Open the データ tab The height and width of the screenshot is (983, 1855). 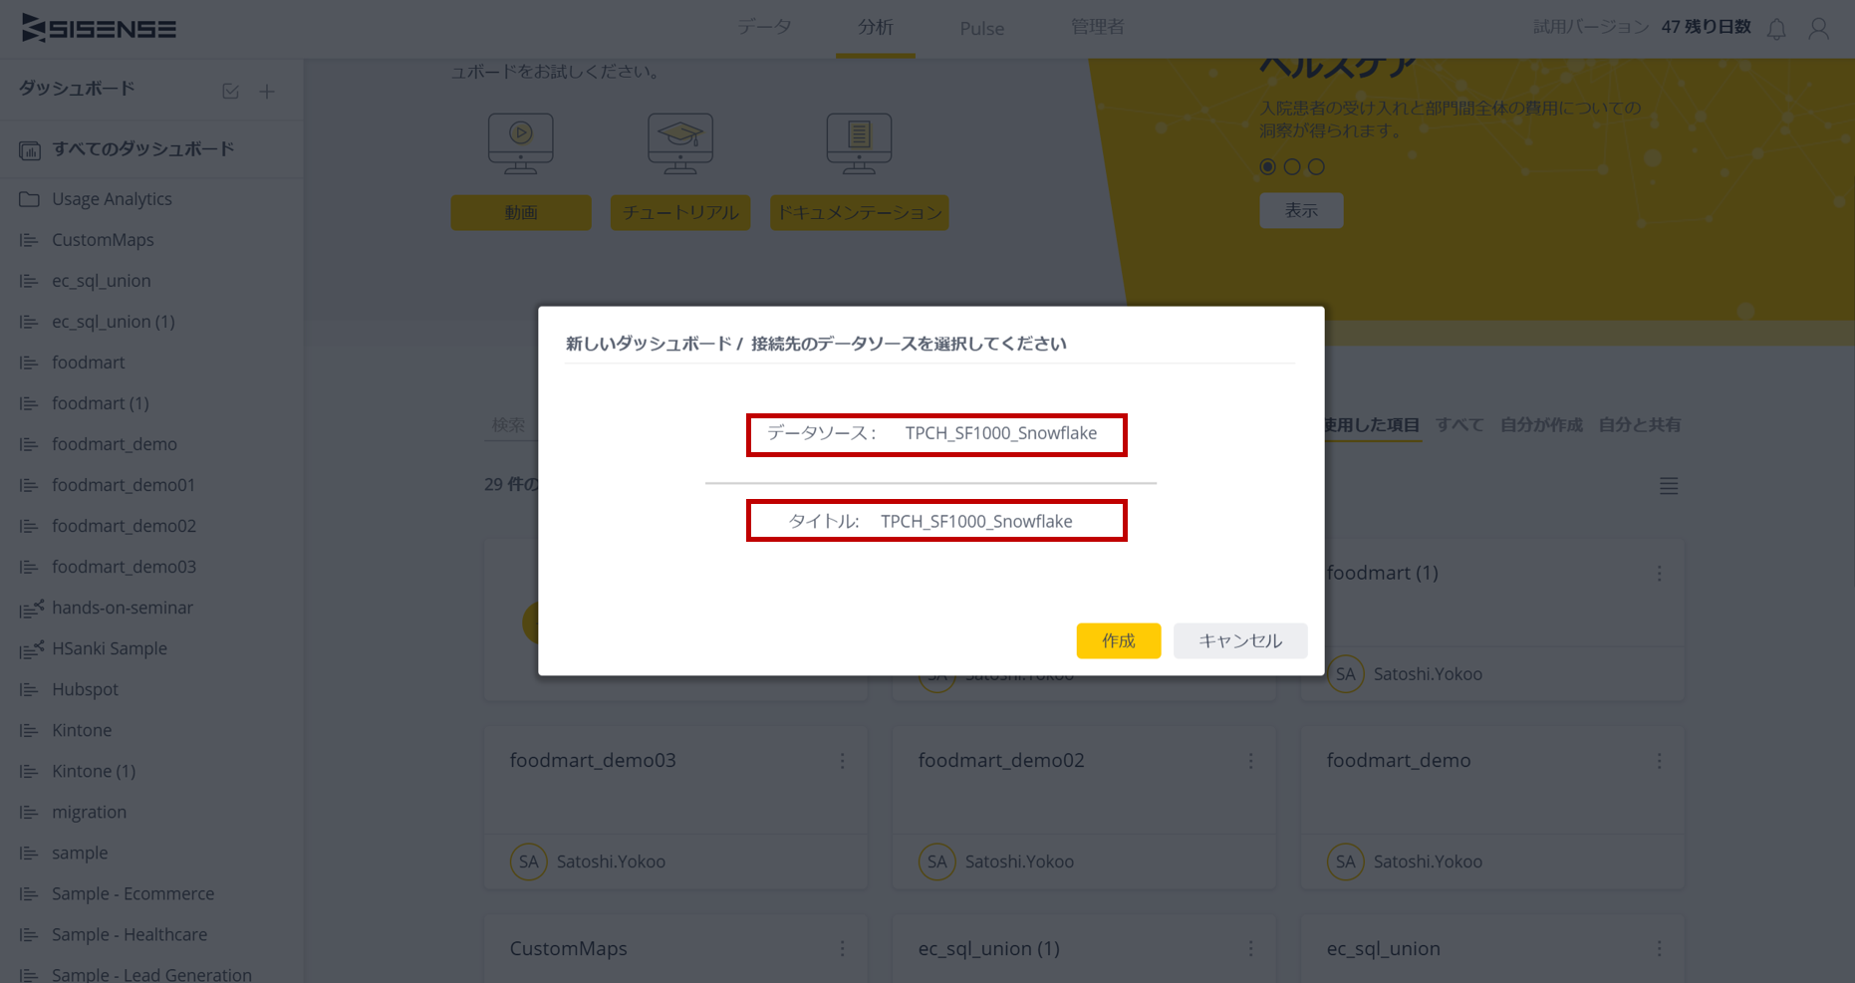pos(764,28)
